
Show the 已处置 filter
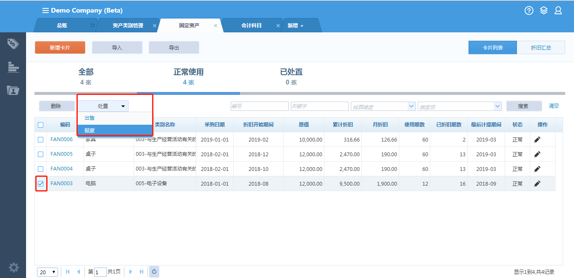coord(291,77)
